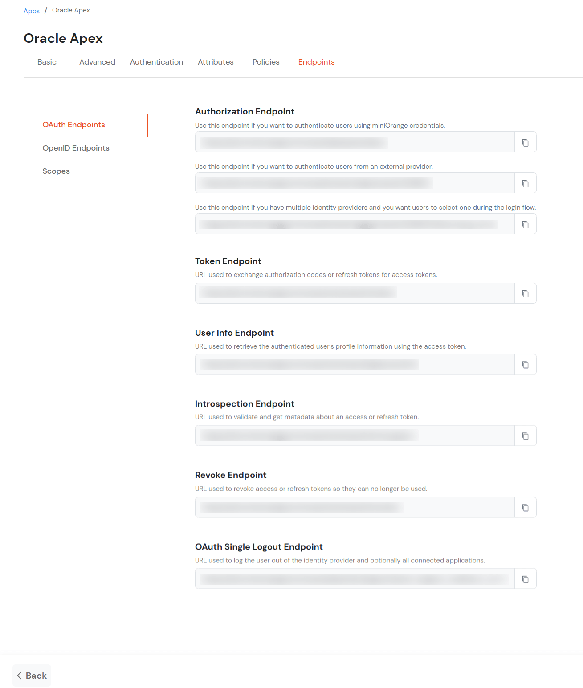Click the Oracle Apex breadcrumb text

[71, 10]
